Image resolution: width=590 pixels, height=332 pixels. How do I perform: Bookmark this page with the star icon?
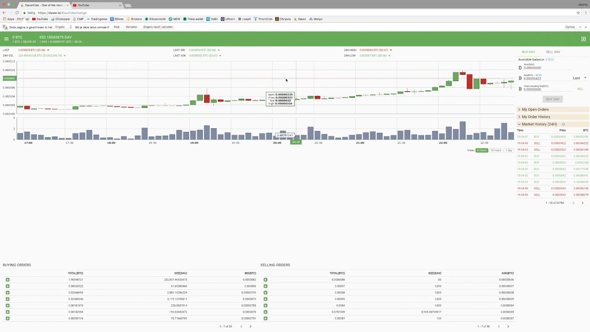click(x=578, y=12)
